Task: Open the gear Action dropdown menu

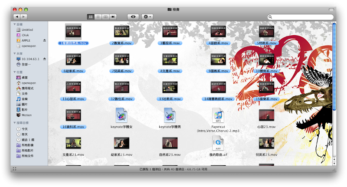Action: 147,17
